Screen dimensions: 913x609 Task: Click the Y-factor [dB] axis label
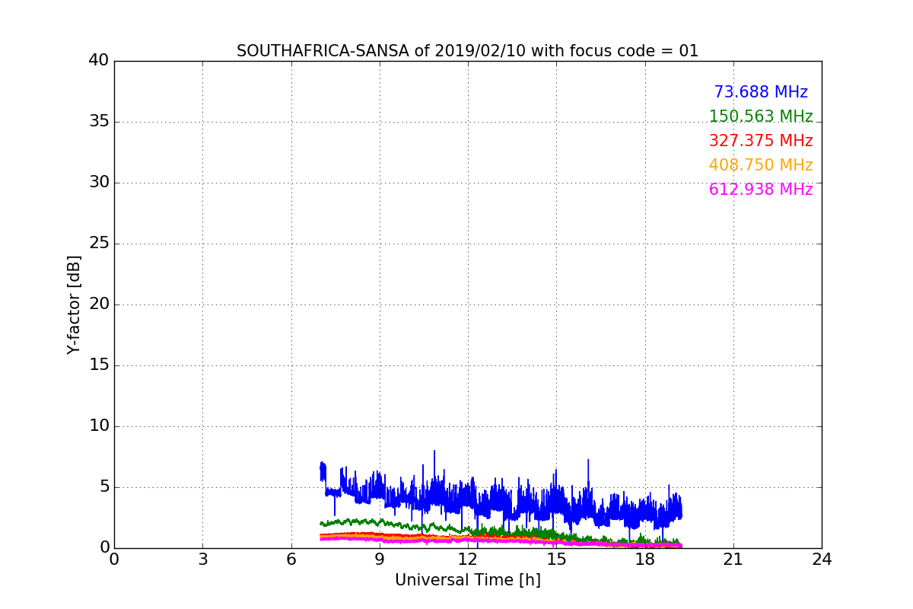(x=74, y=304)
